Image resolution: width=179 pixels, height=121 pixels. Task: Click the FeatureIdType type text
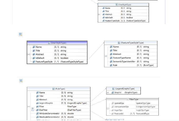click(x=143, y=114)
